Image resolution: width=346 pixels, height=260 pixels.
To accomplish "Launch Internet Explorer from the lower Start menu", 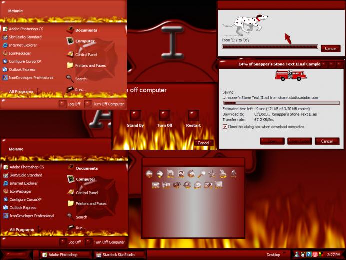I will coord(21,183).
